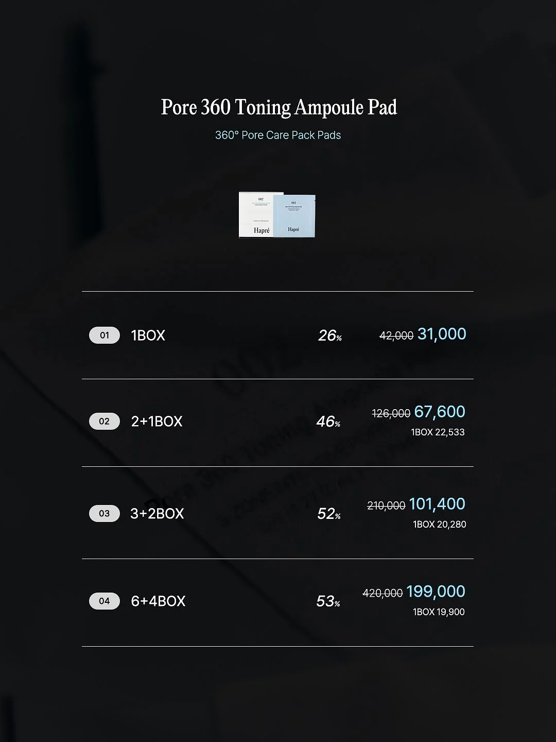Click the 360° Pore Care Pack Pads subtitle
The width and height of the screenshot is (556, 742).
click(278, 136)
